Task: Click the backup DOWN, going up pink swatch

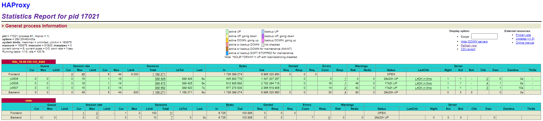Action: 263,40
